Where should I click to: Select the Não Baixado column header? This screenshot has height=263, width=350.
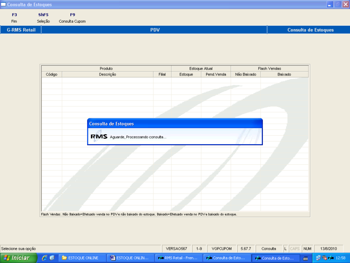[x=245, y=74]
